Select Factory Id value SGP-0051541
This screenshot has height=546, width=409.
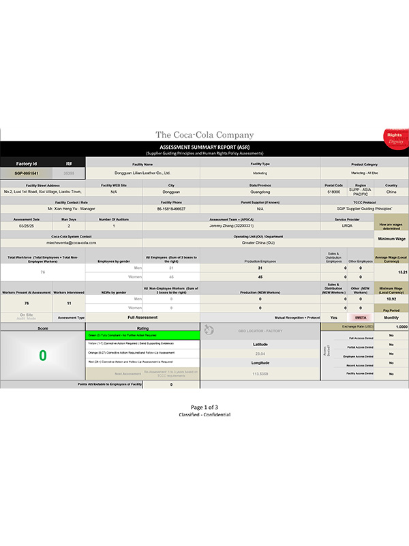(27, 173)
